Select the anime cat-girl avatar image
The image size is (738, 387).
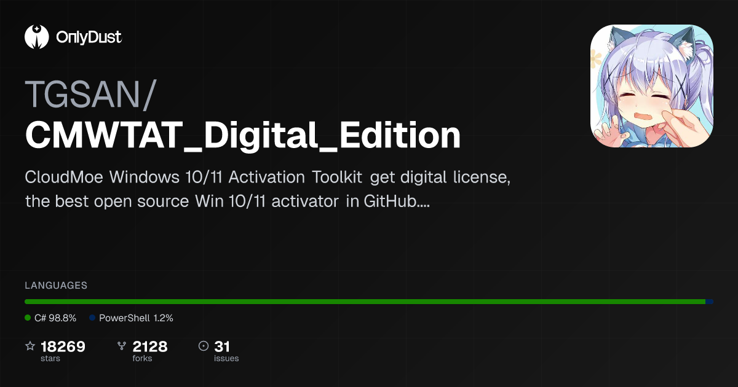point(652,86)
